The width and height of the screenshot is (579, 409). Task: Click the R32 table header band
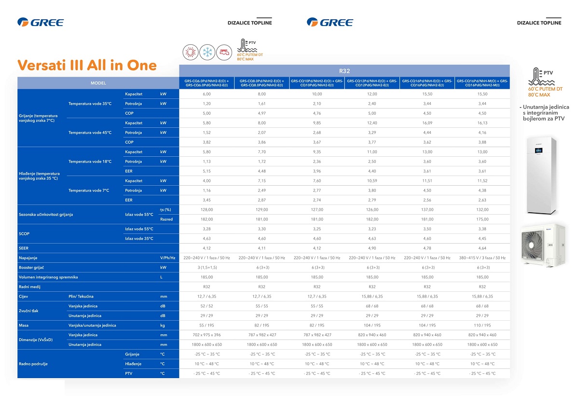click(x=345, y=71)
